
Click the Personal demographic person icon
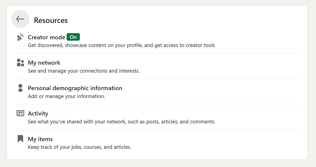coord(20,88)
